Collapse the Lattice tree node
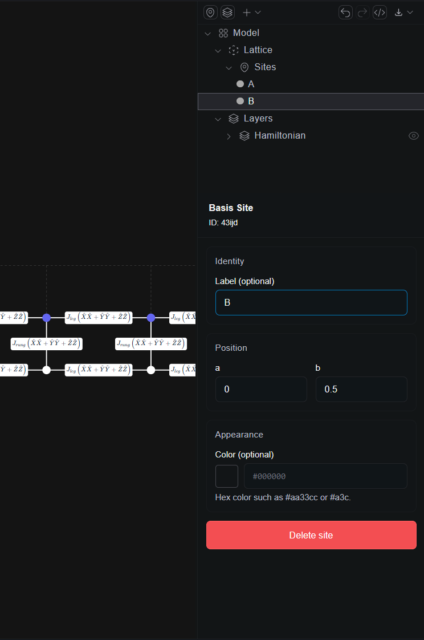This screenshot has height=640, width=424. pos(218,51)
